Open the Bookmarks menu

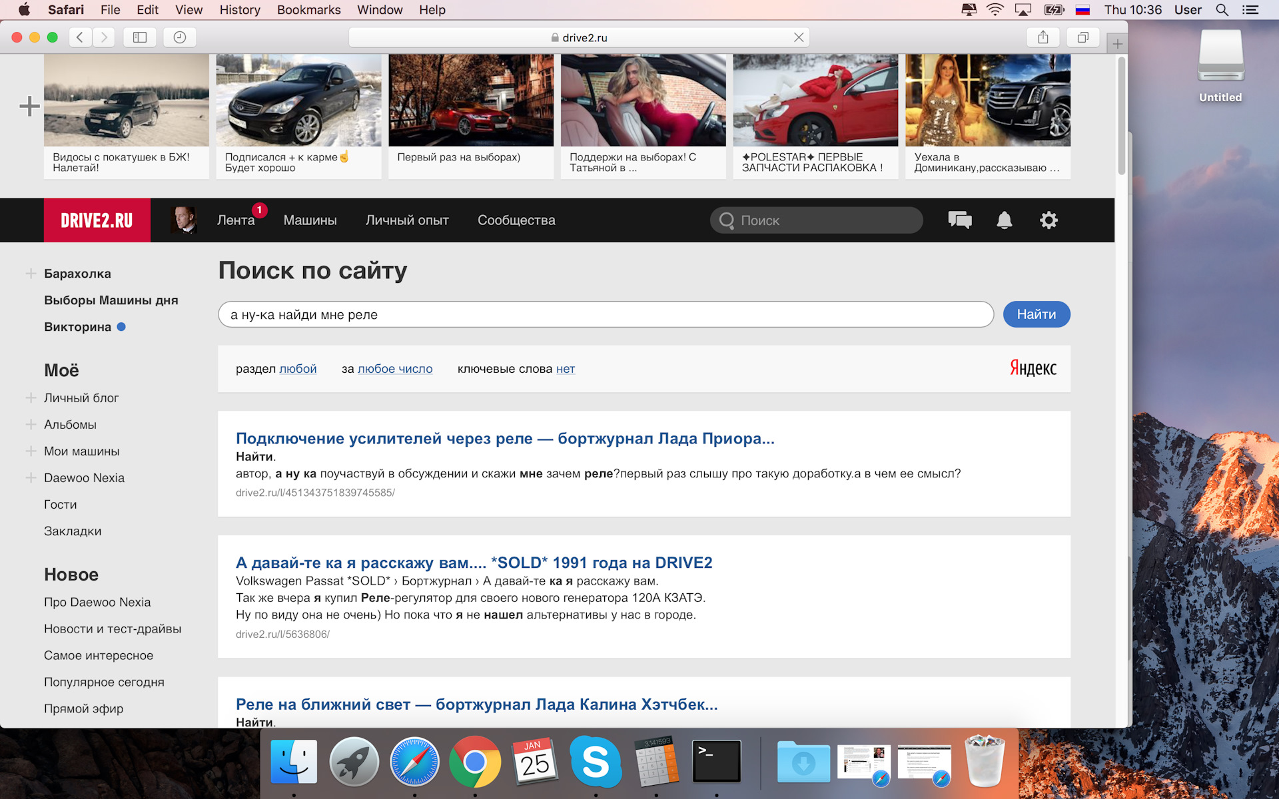[308, 10]
